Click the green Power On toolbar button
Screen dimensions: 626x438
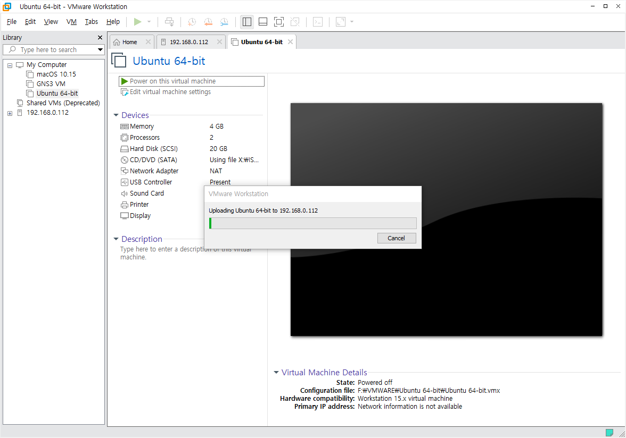(x=137, y=22)
